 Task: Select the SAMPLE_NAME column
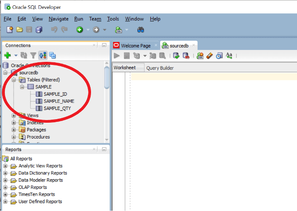pos(55,101)
